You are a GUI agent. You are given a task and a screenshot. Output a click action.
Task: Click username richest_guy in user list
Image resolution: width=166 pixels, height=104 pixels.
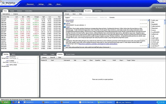[x=155, y=42]
